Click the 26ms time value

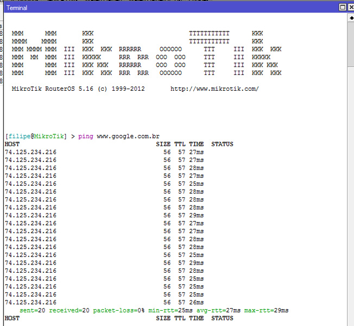pyautogui.click(x=197, y=302)
